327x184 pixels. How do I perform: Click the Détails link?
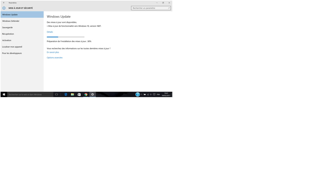50,32
